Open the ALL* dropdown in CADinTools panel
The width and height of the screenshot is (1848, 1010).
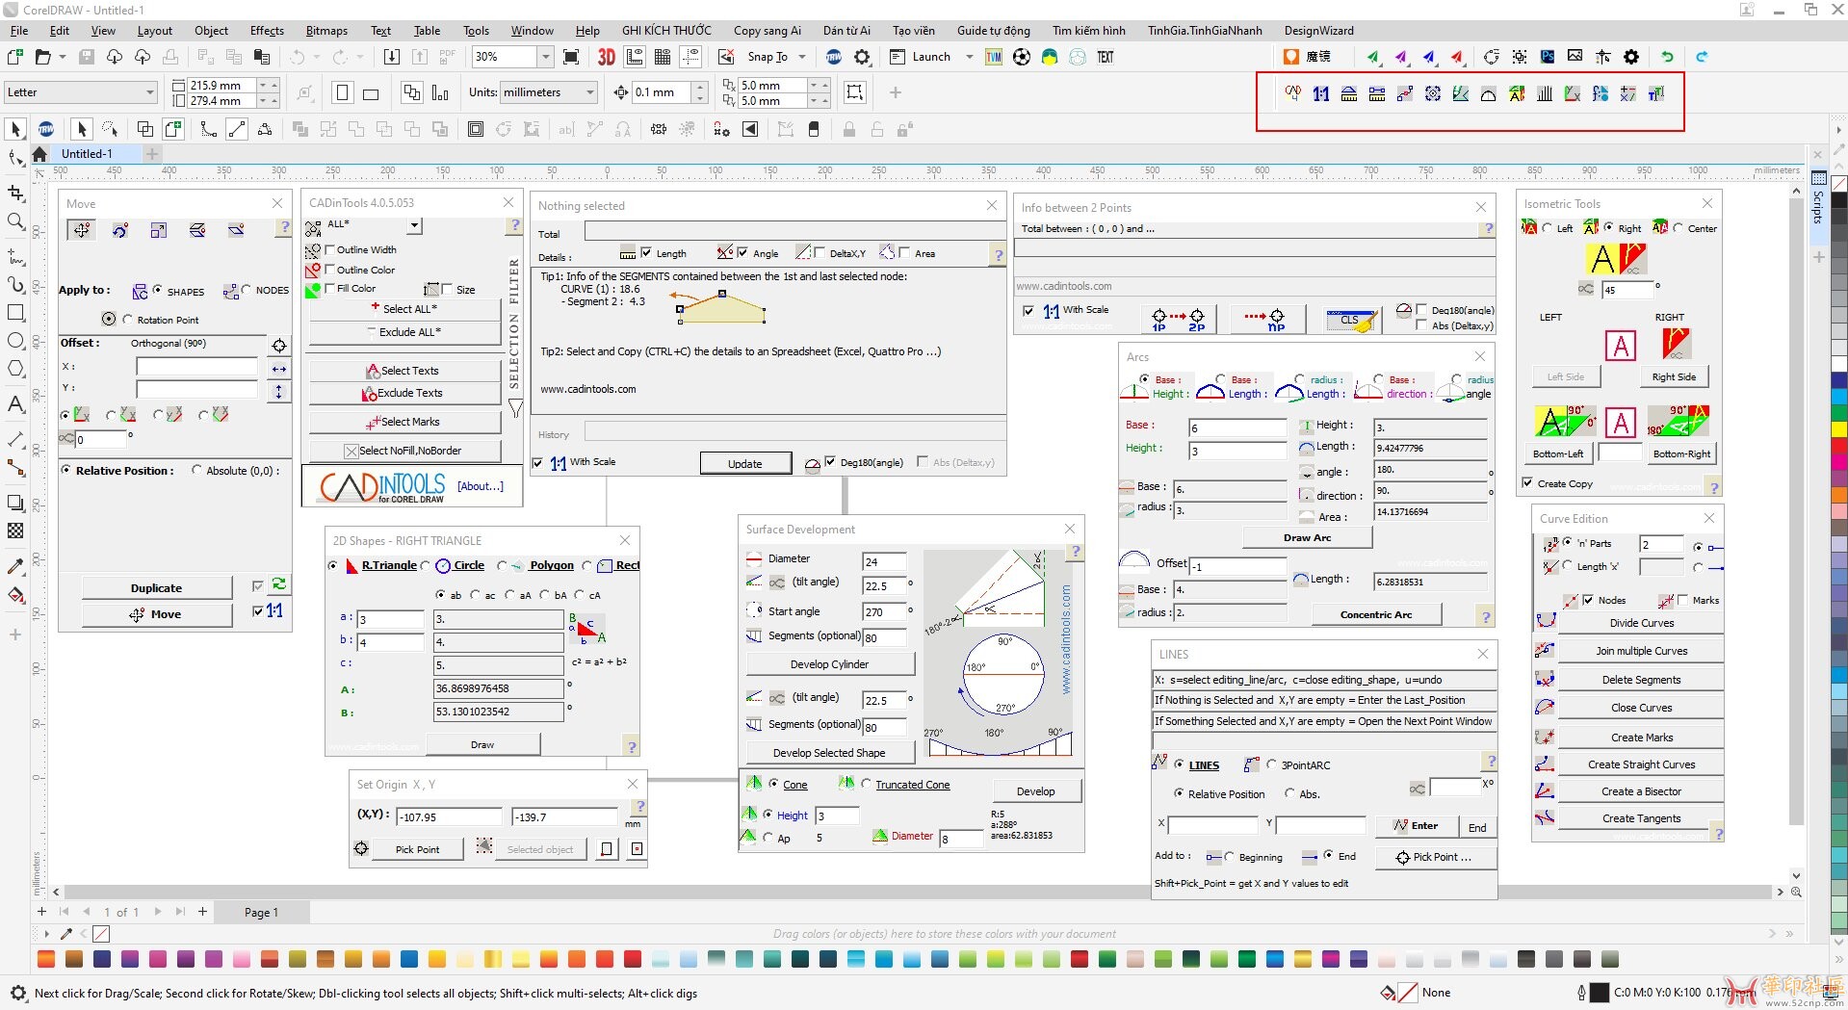point(415,225)
